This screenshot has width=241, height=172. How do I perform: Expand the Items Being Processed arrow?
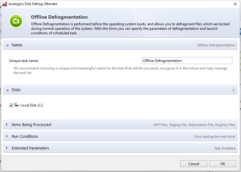[7, 125]
